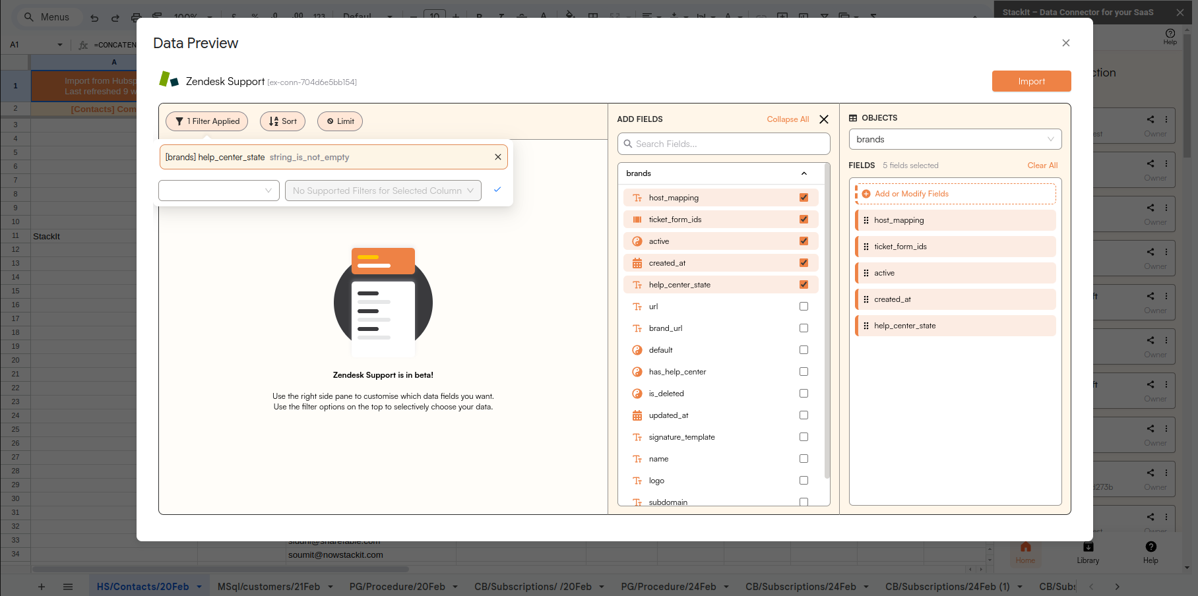Check the name field
Image resolution: width=1198 pixels, height=596 pixels.
click(804, 459)
